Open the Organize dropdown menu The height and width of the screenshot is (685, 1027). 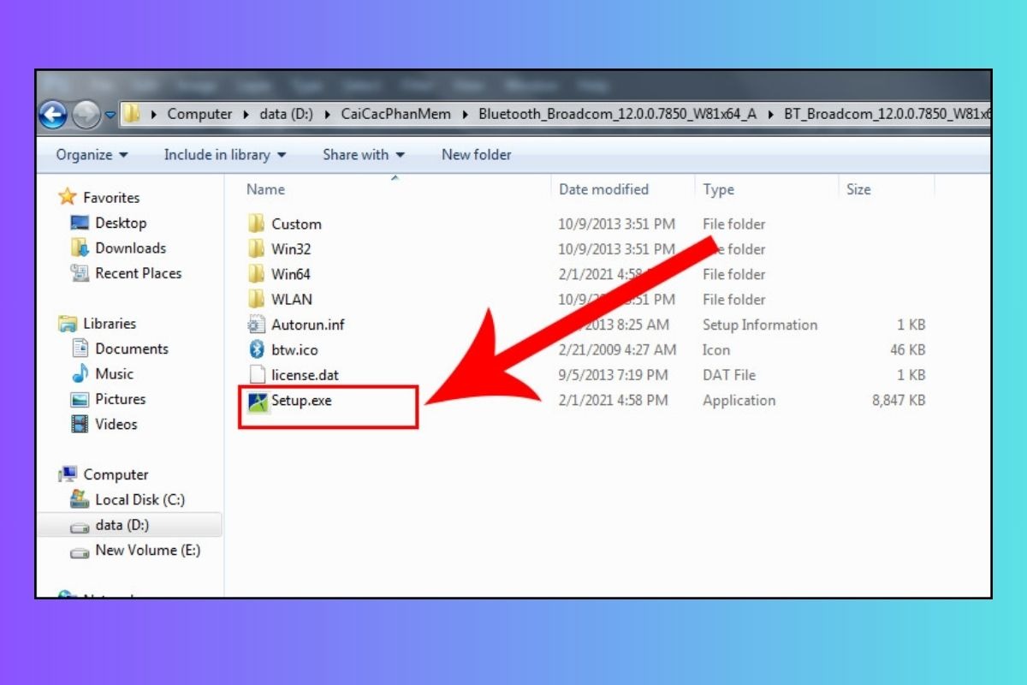[92, 155]
